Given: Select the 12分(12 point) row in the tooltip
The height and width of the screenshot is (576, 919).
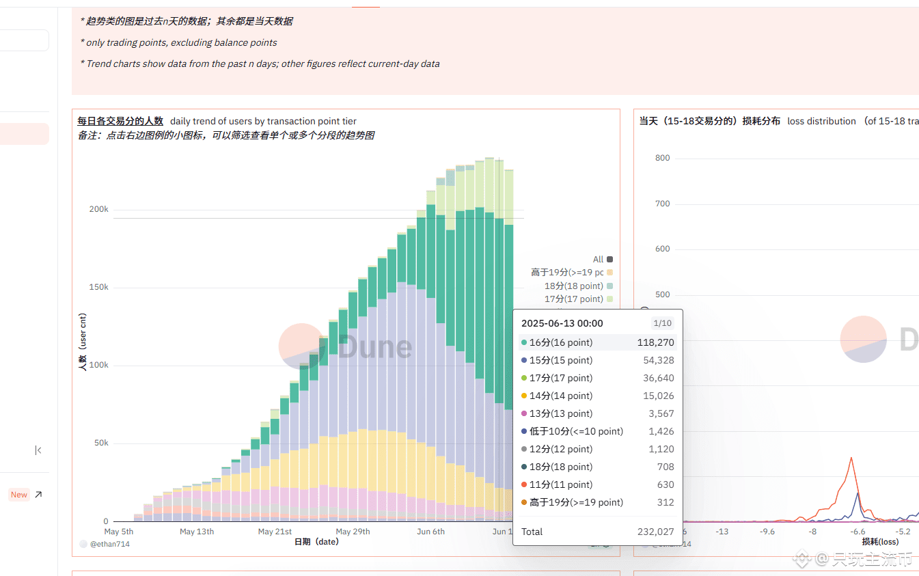Looking at the screenshot, I should (x=597, y=449).
